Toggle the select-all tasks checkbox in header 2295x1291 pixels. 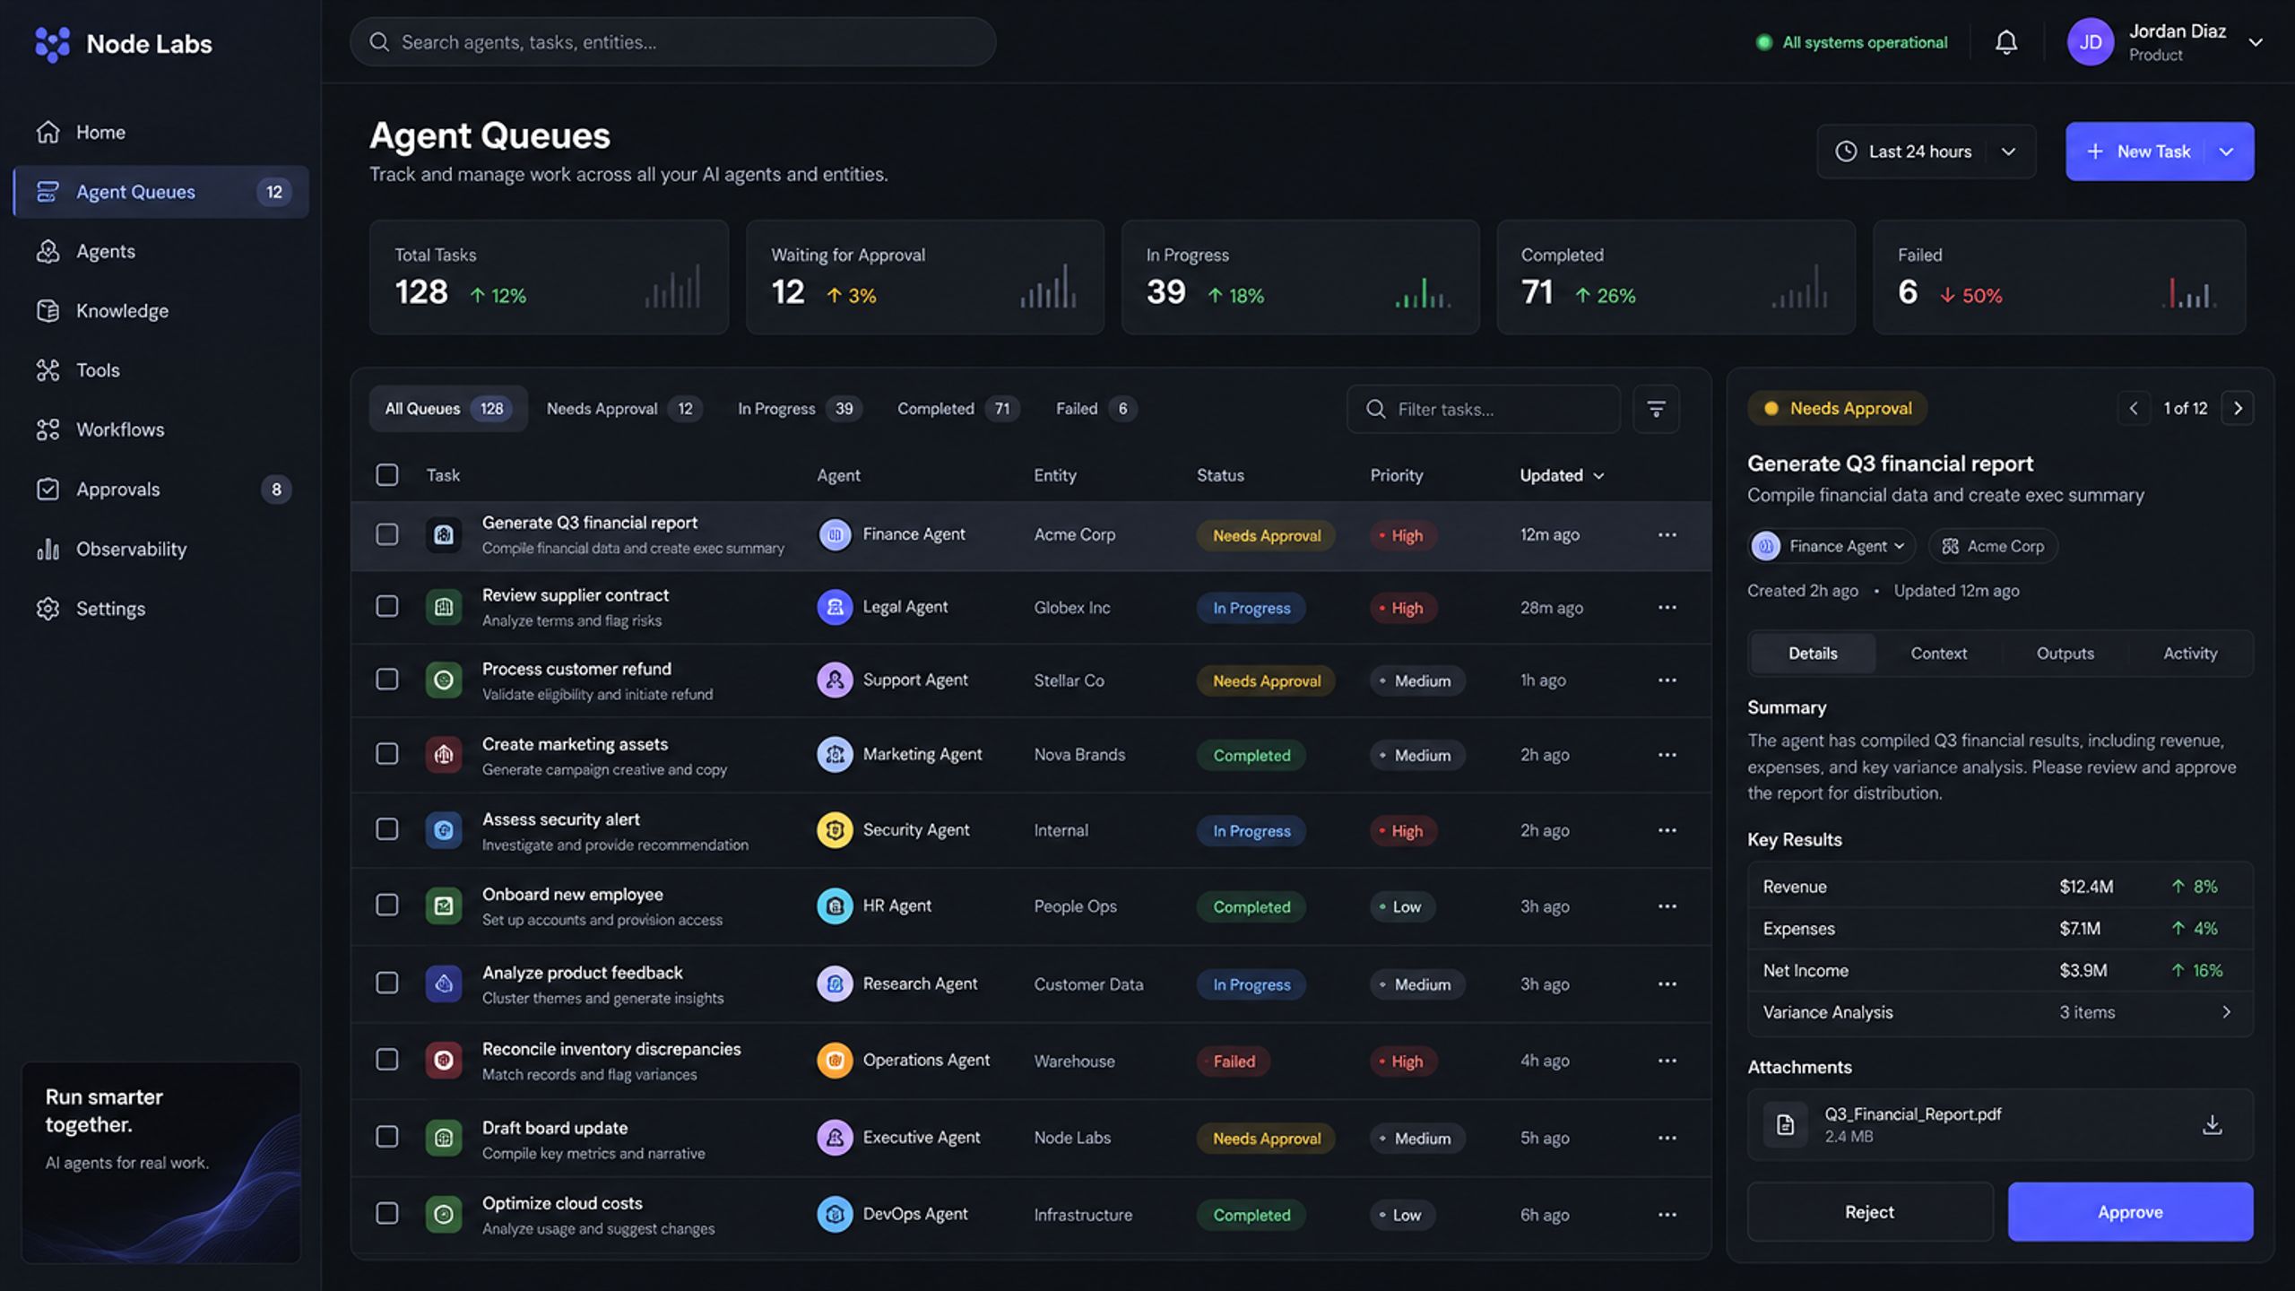(x=386, y=474)
